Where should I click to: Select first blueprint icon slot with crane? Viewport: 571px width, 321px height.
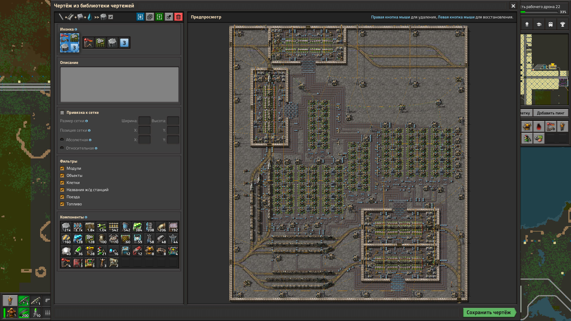click(x=89, y=43)
